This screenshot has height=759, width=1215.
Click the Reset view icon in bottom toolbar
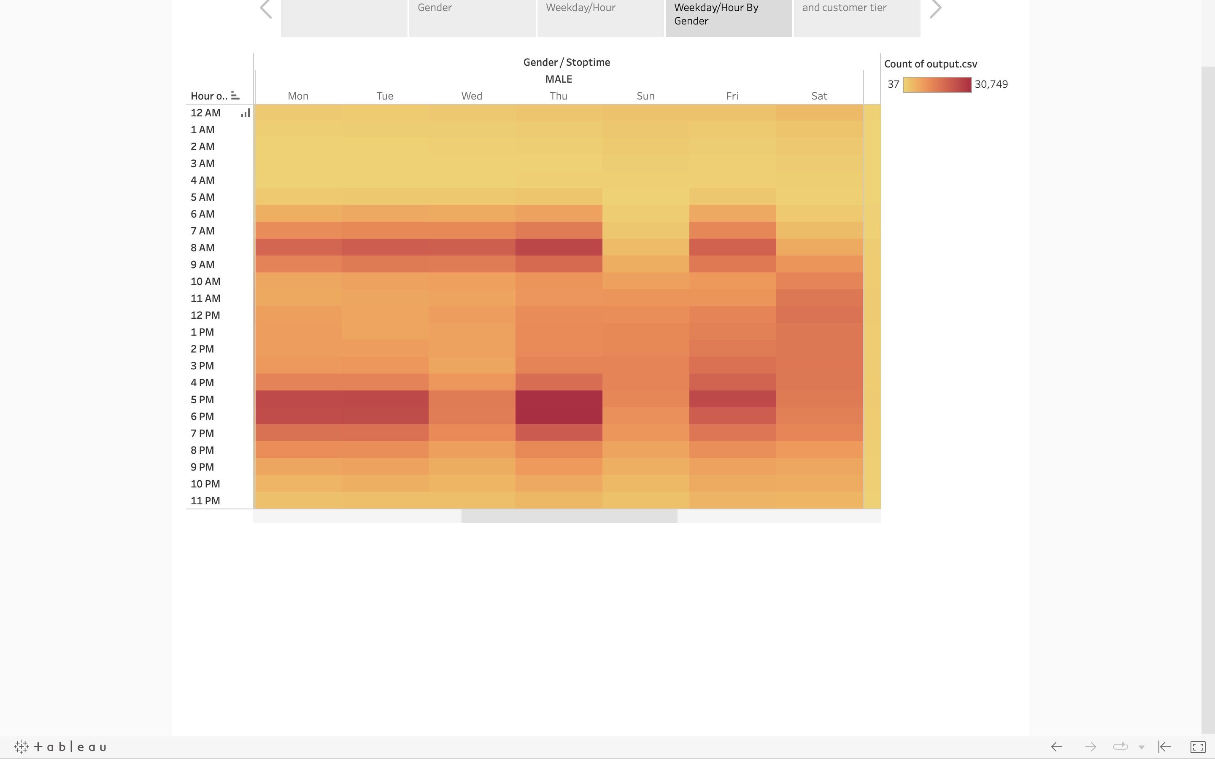click(1165, 746)
